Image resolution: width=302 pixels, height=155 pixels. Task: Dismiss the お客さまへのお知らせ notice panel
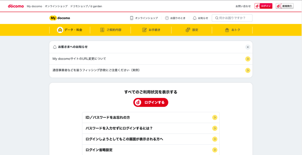pos(248,47)
